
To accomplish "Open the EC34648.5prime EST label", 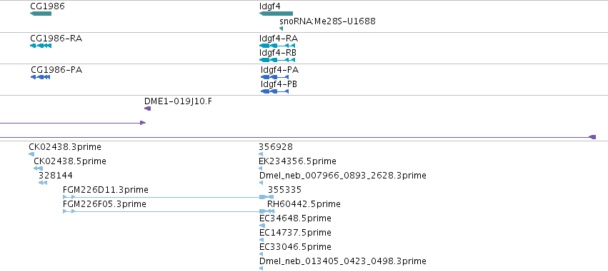I will coord(296,218).
